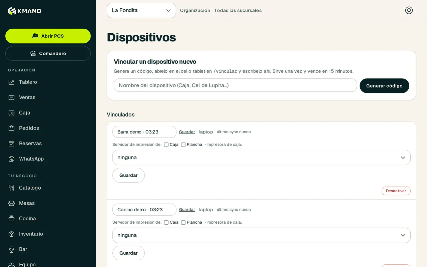This screenshot has width=427, height=267.
Task: Click underlined Guardar link beside Cocina demo name
Action: coord(187,210)
